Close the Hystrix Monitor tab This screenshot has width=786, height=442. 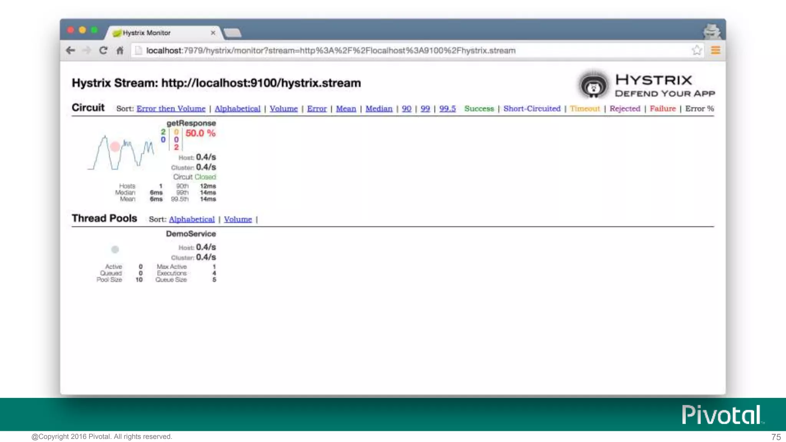coord(213,33)
